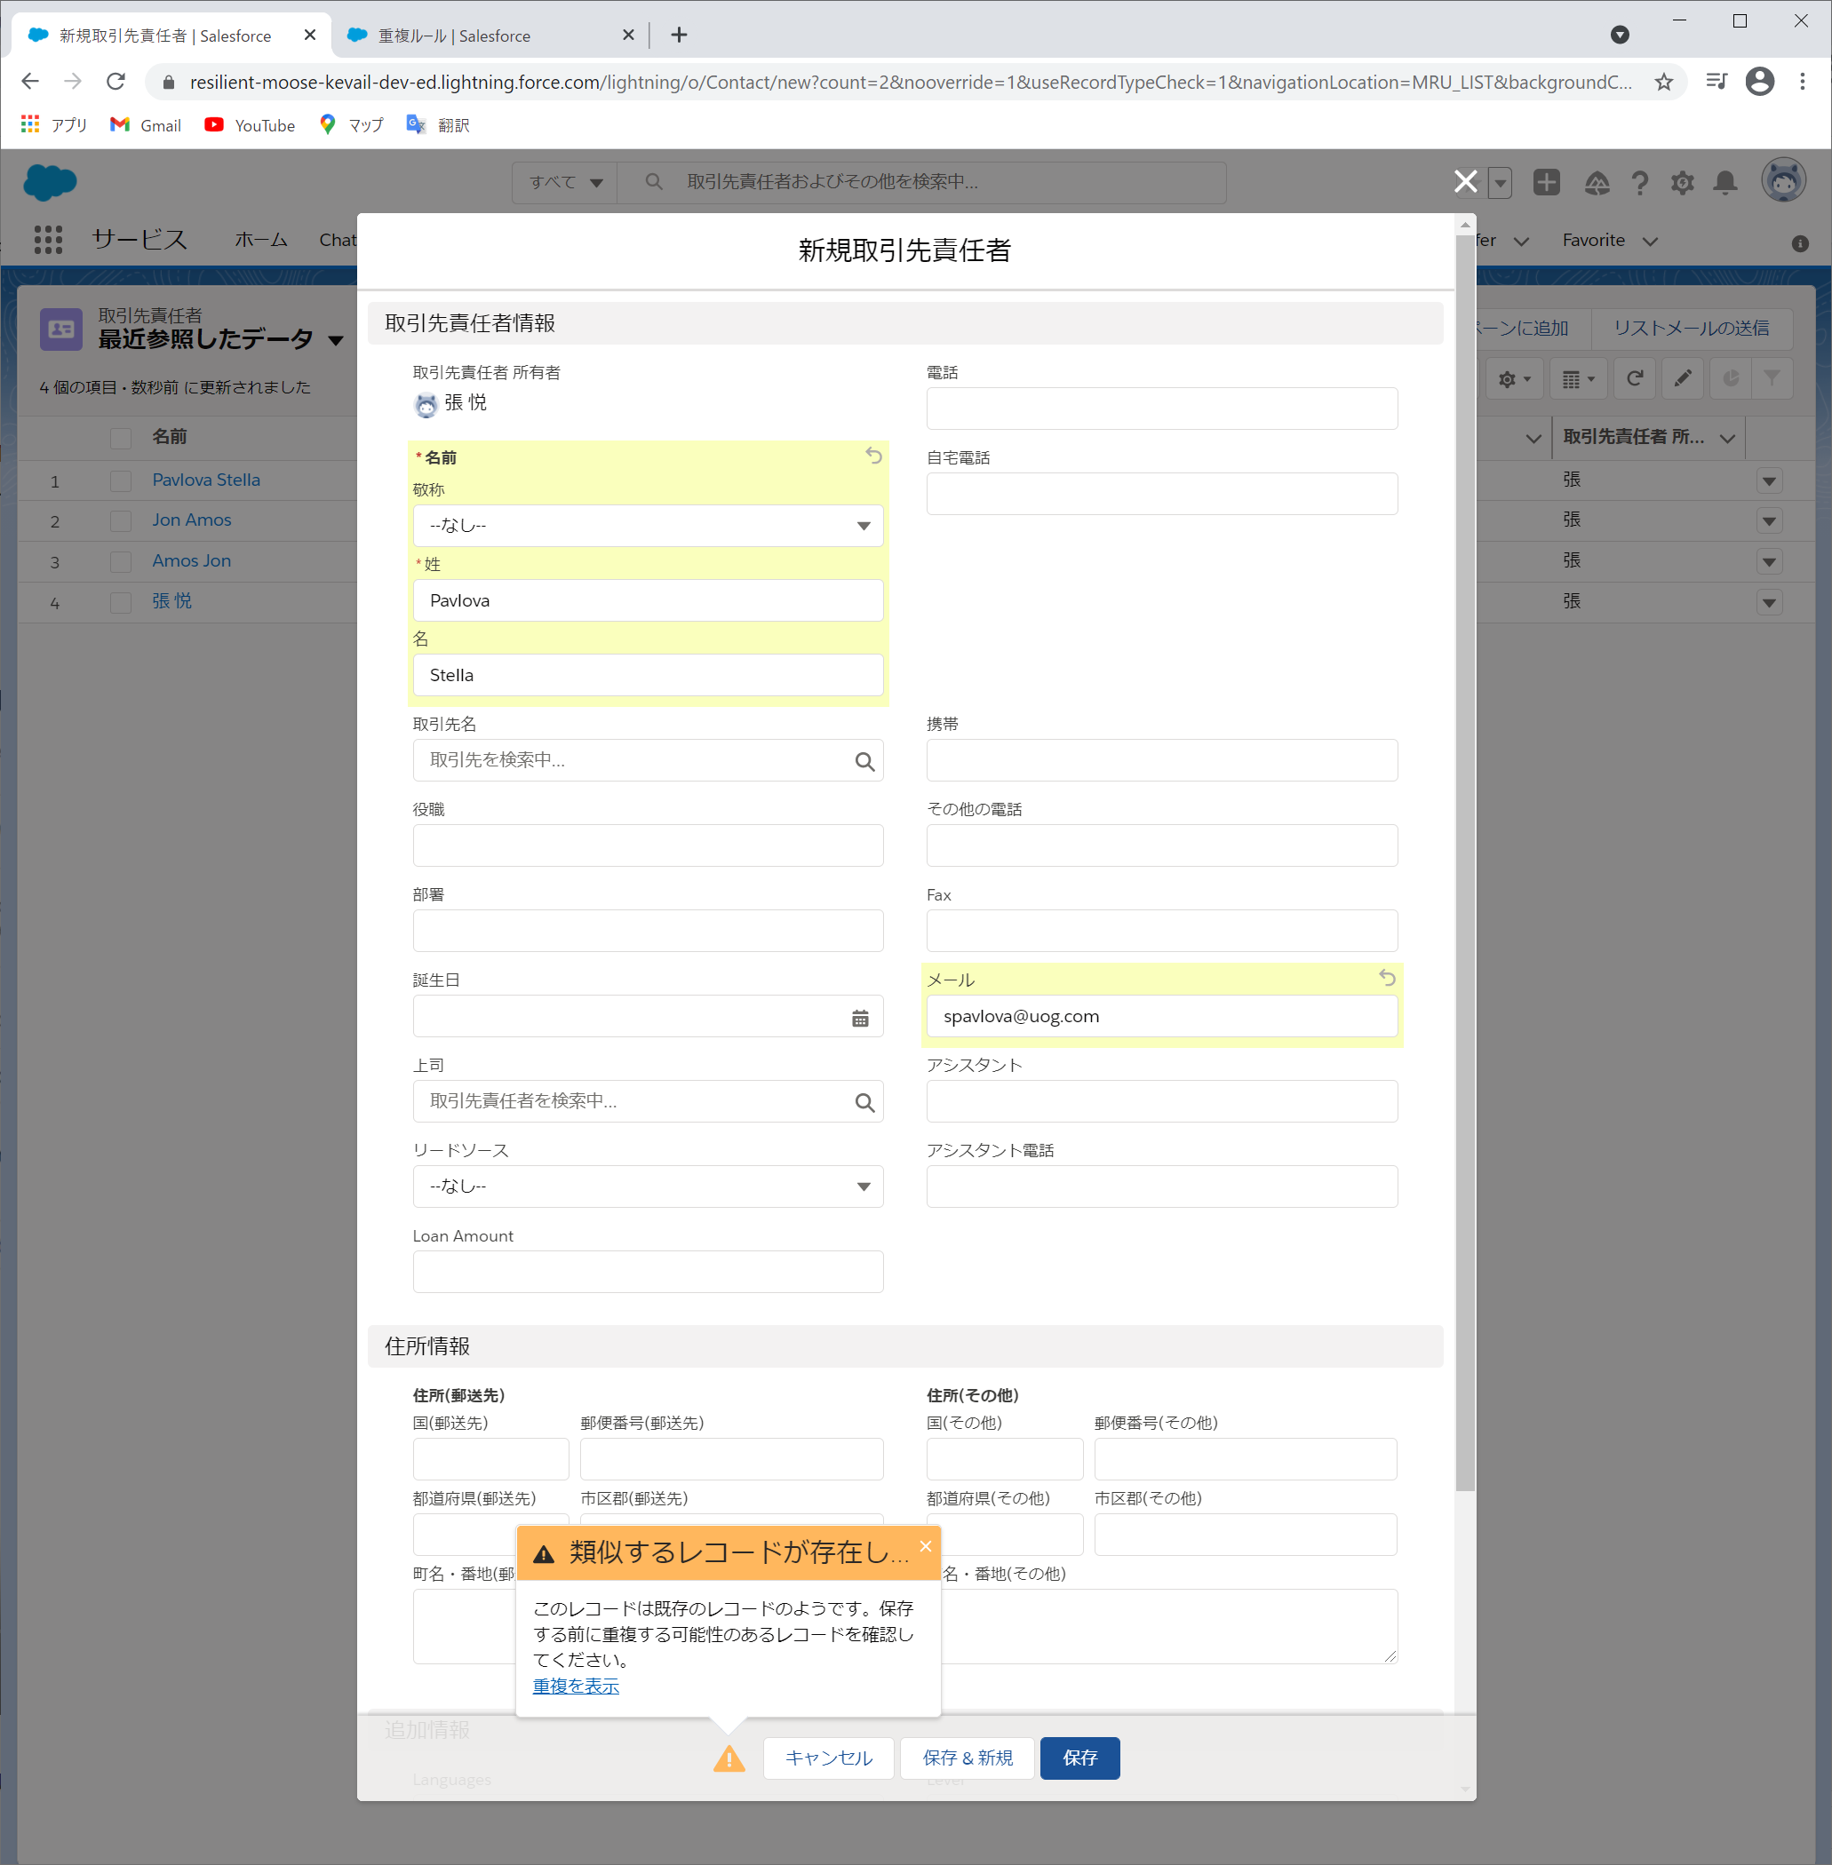
Task: Open the app launcher grid icon
Action: tap(48, 240)
